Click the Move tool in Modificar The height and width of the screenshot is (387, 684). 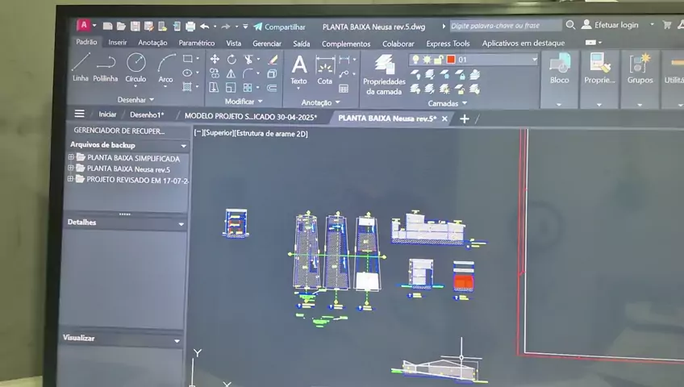[215, 59]
